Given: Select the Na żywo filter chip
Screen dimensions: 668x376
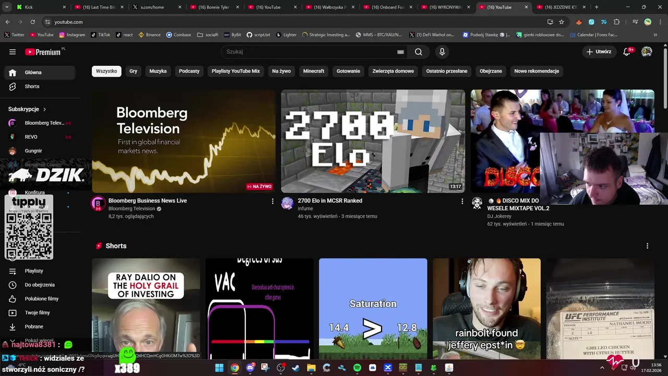Looking at the screenshot, I should (x=281, y=71).
